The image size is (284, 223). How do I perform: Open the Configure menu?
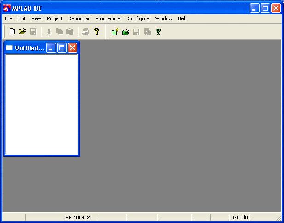tap(139, 18)
